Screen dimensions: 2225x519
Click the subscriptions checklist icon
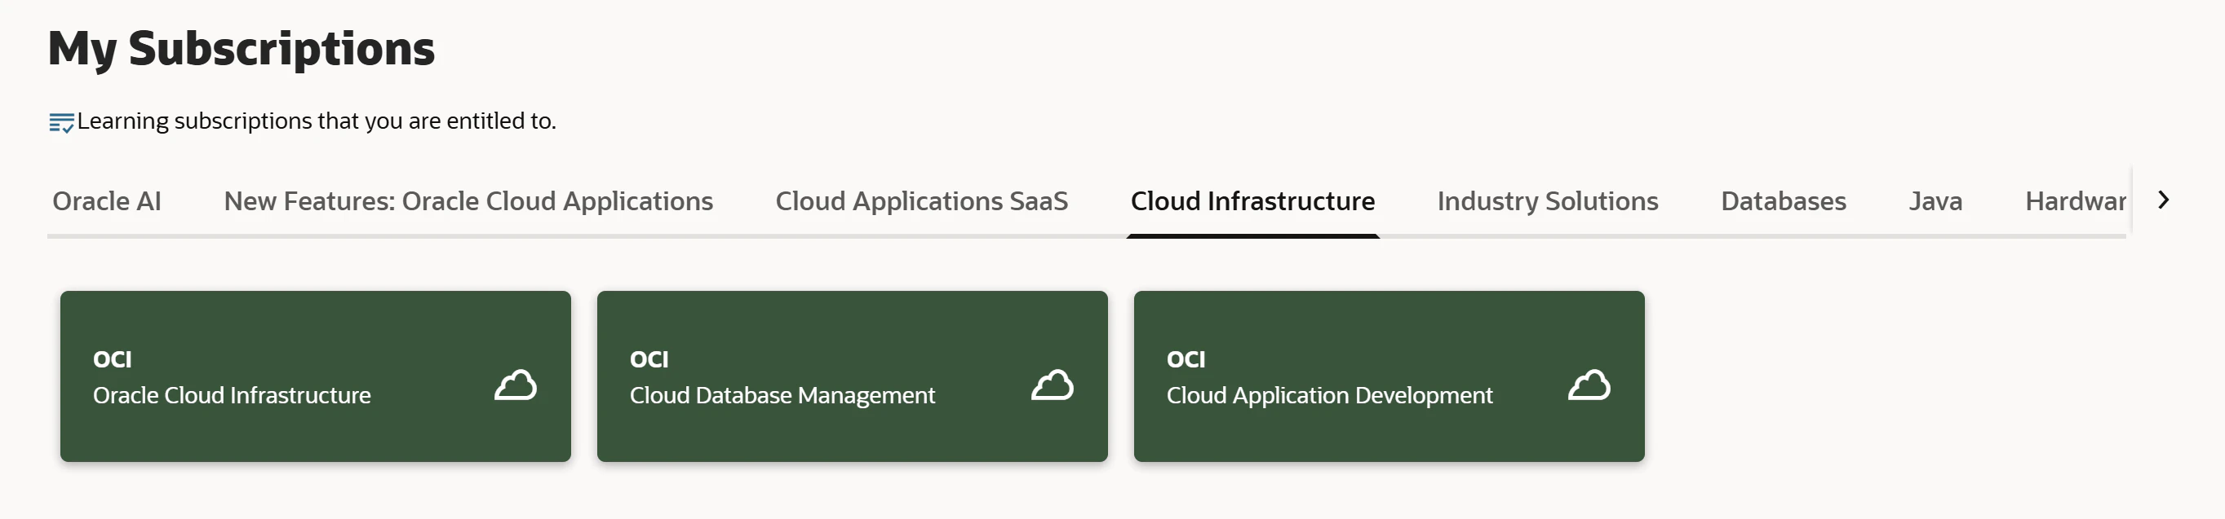pyautogui.click(x=61, y=122)
